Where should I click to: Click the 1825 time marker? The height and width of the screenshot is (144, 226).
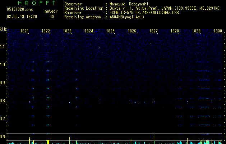[110, 31]
